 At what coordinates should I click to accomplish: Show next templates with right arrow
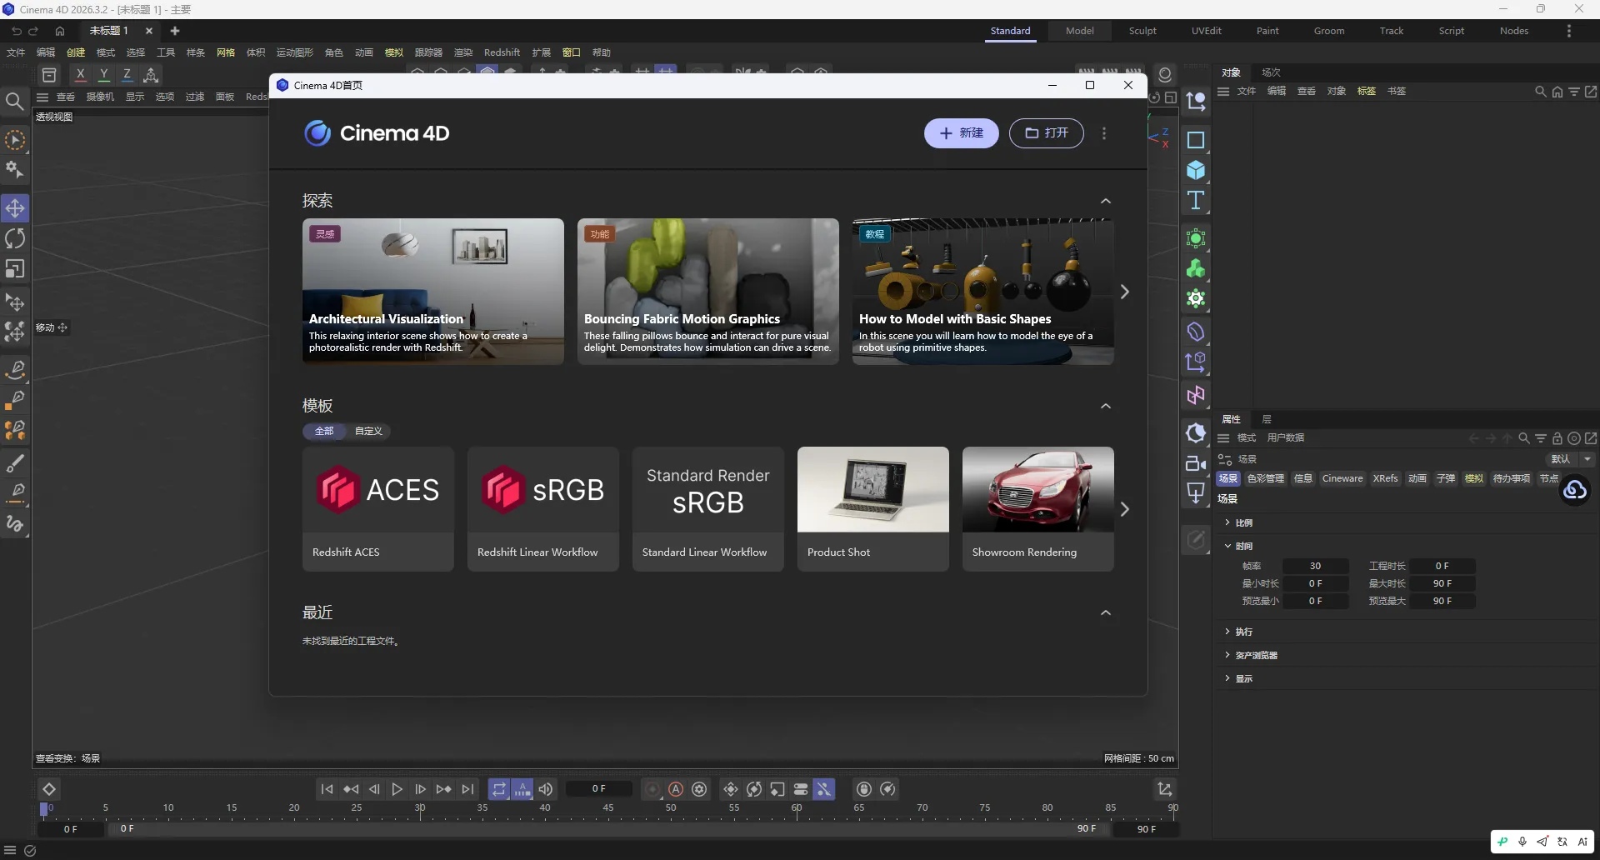(1125, 509)
